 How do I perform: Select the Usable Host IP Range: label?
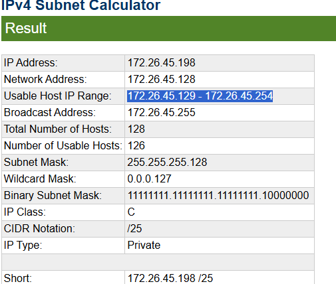click(x=58, y=96)
